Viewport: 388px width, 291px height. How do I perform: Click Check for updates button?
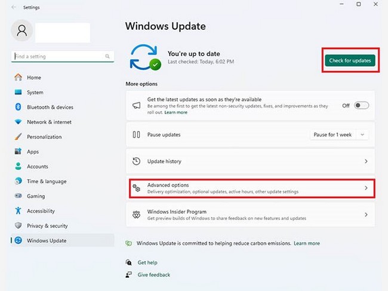(x=350, y=60)
